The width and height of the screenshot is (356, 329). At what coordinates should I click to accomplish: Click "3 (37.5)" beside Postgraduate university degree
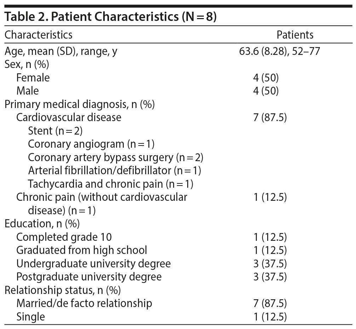pyautogui.click(x=270, y=277)
